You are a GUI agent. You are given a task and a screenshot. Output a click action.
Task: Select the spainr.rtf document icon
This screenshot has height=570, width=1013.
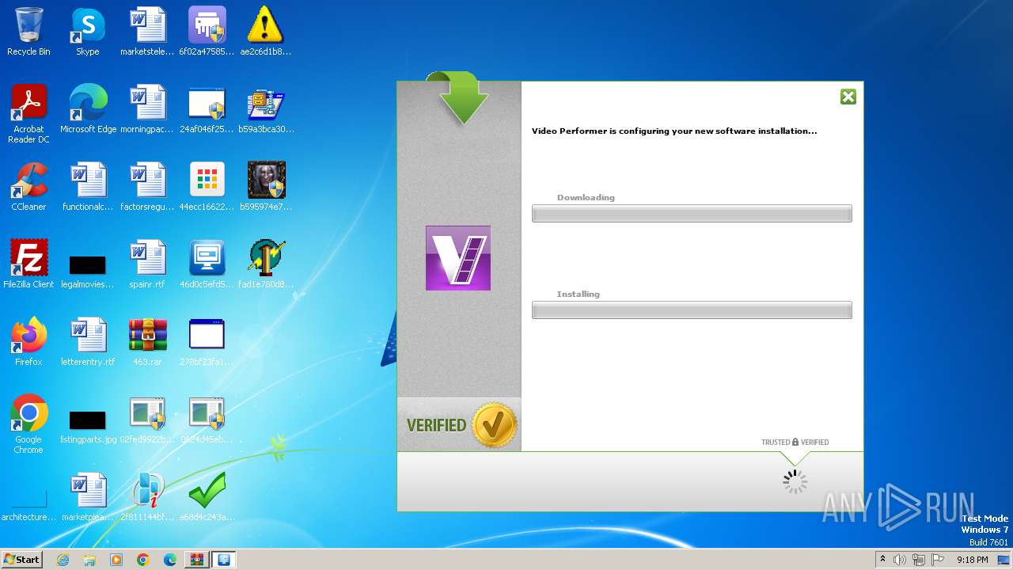147,264
